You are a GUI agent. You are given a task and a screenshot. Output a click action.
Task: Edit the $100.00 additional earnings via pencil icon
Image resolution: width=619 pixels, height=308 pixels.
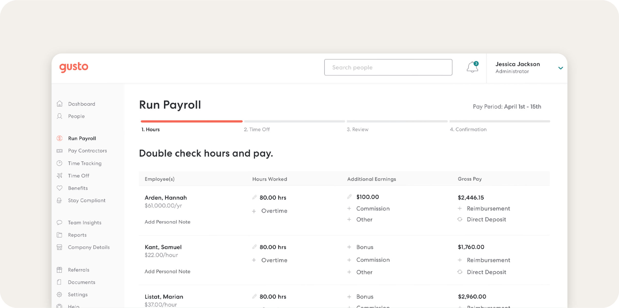click(x=349, y=196)
